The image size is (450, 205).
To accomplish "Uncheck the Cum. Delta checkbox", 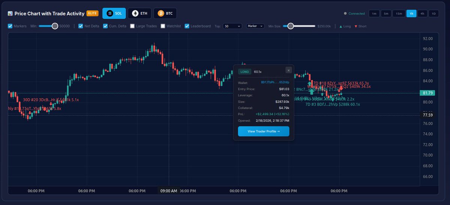I will 105,26.
